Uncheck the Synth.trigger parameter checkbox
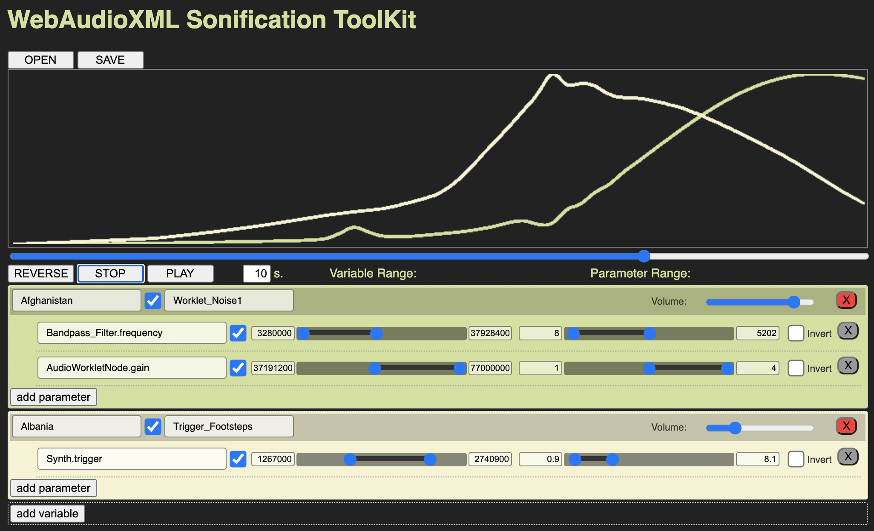Screen dimensions: 874x531 (x=238, y=459)
